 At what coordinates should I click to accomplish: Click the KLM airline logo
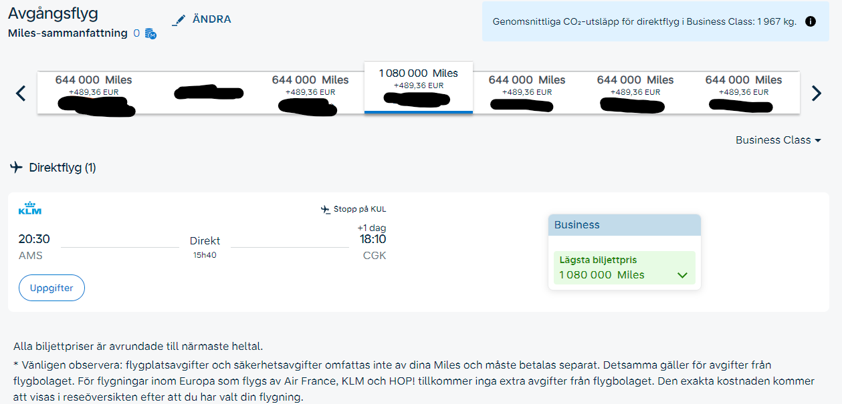[30, 209]
